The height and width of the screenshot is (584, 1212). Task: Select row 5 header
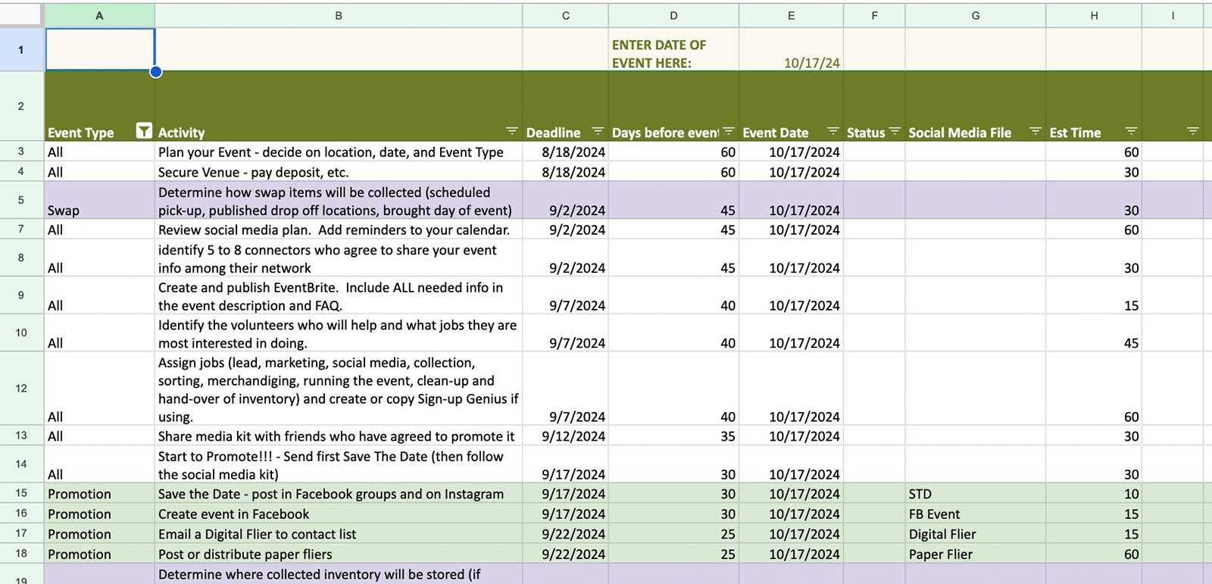[21, 200]
